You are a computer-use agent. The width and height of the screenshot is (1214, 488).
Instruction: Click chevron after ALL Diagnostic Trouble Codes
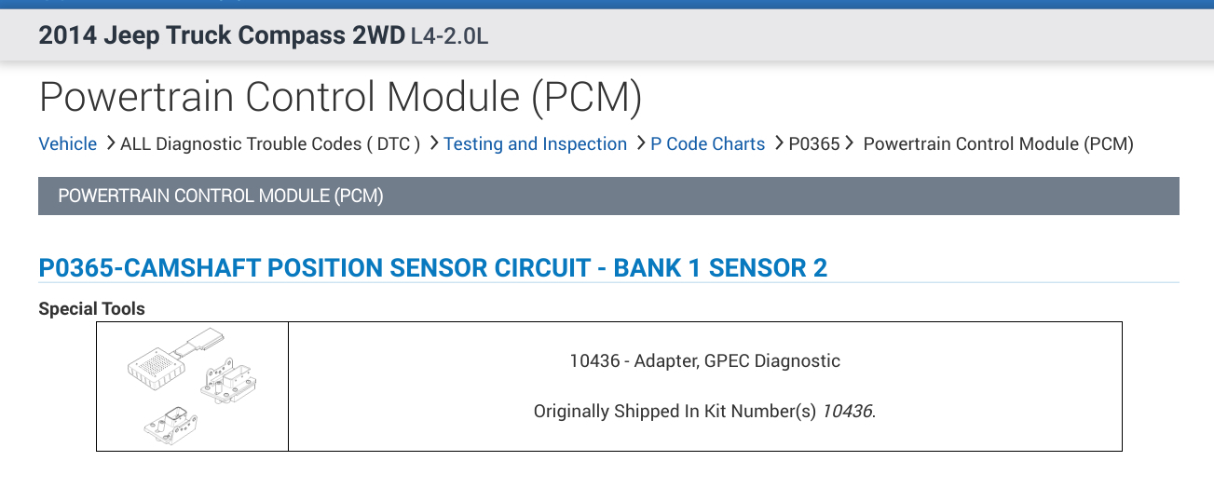pyautogui.click(x=434, y=143)
